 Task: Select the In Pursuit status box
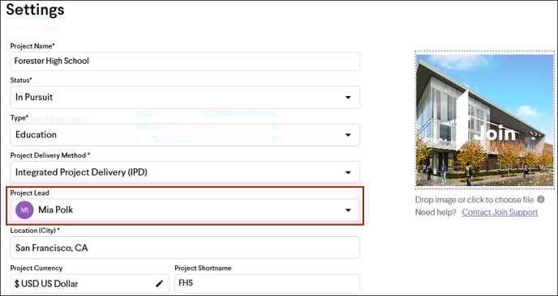point(185,97)
